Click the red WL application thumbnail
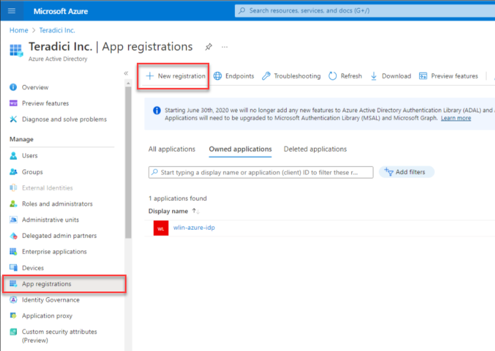The height and width of the screenshot is (351, 495). 161,228
